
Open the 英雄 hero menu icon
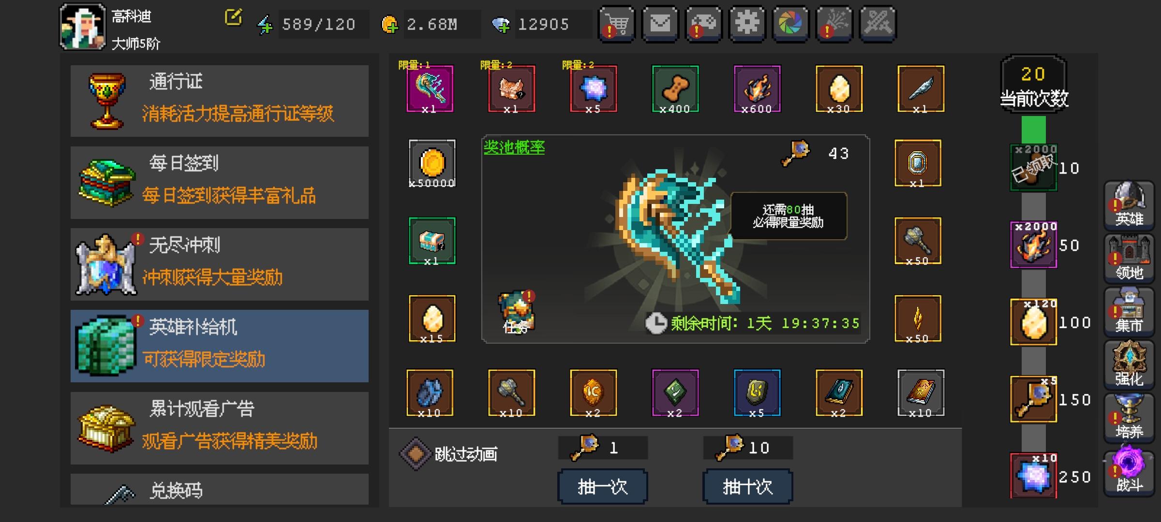coord(1129,205)
